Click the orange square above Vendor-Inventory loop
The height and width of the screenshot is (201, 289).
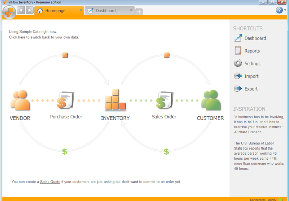[x=65, y=55]
